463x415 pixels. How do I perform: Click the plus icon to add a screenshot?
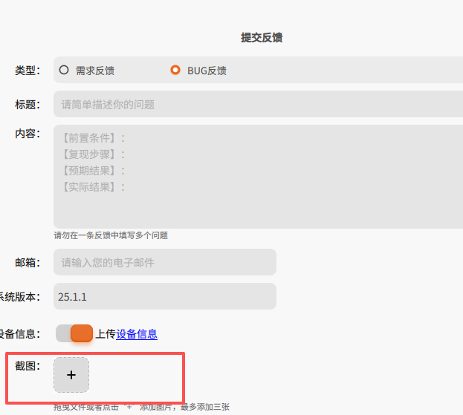pyautogui.click(x=71, y=375)
